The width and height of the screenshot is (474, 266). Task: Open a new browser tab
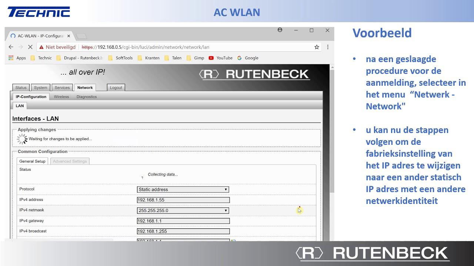point(81,36)
